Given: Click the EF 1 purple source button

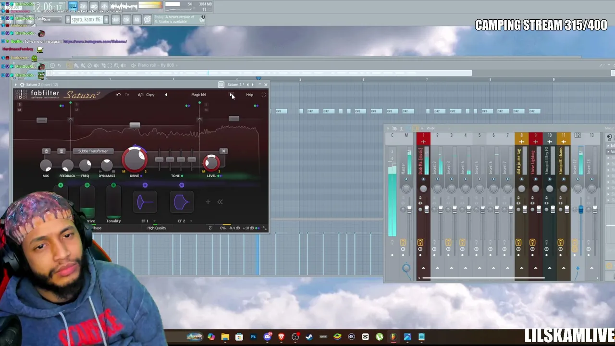Looking at the screenshot, I should [145, 185].
